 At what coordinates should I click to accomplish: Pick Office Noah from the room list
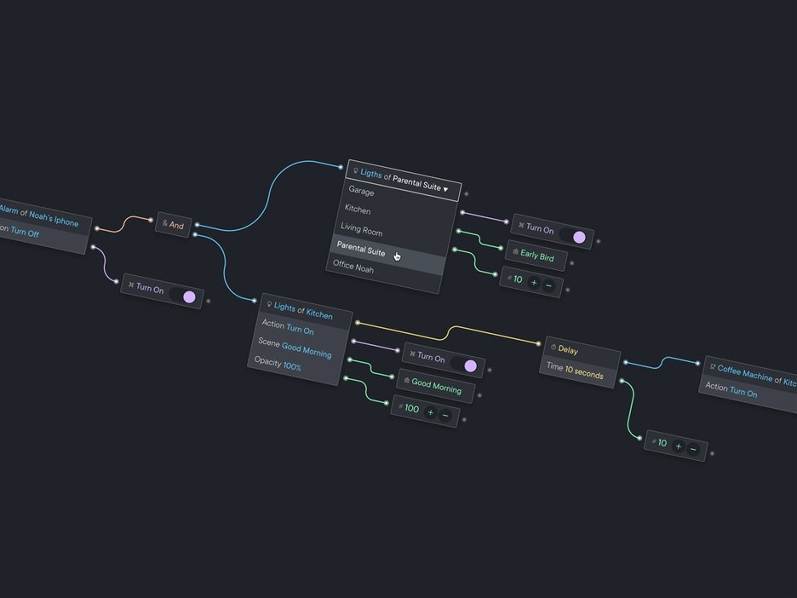coord(353,267)
